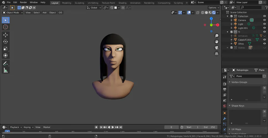Click the red X axis gizmo
Screen dimensions: 268x138
click(218, 25)
